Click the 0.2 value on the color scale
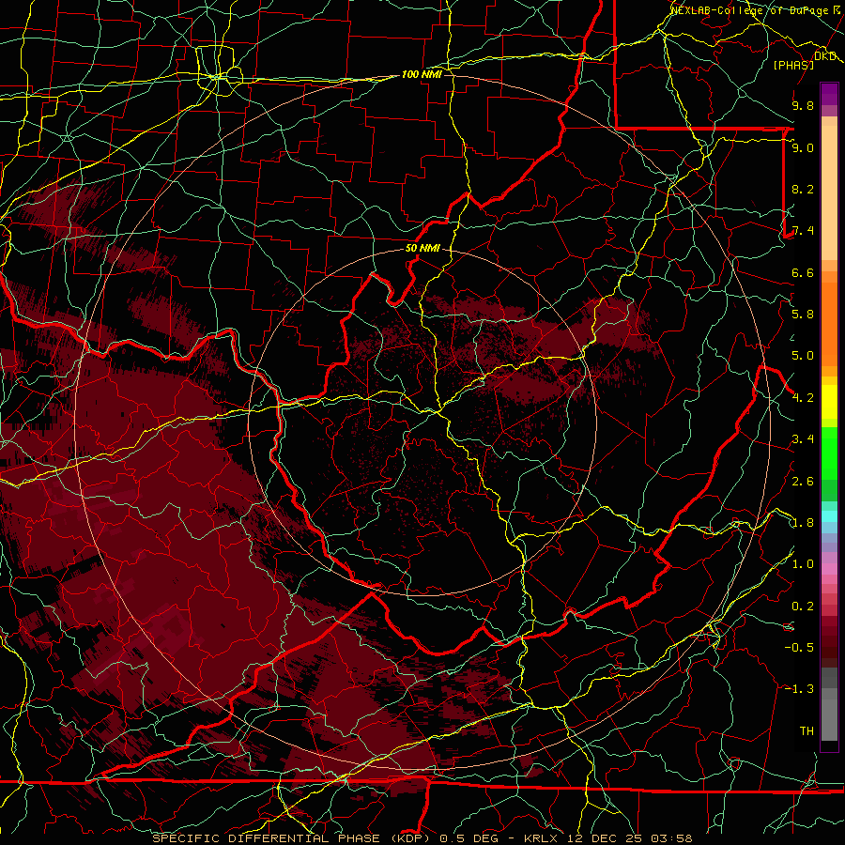The height and width of the screenshot is (845, 845). [x=803, y=607]
